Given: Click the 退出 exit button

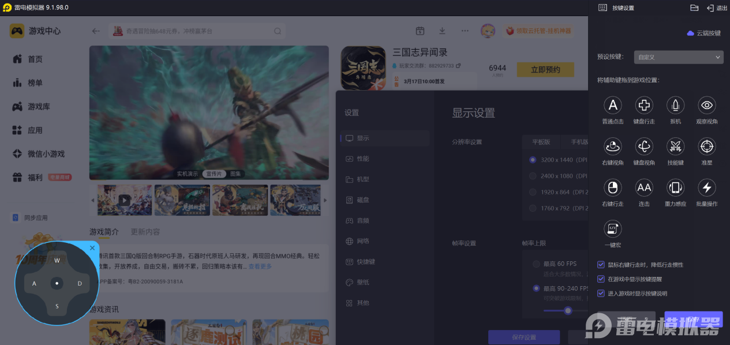Looking at the screenshot, I should (717, 8).
